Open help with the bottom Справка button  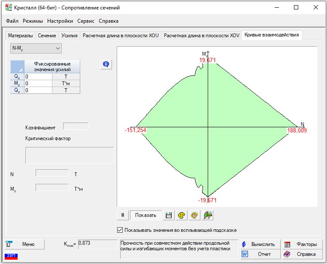[302, 254]
